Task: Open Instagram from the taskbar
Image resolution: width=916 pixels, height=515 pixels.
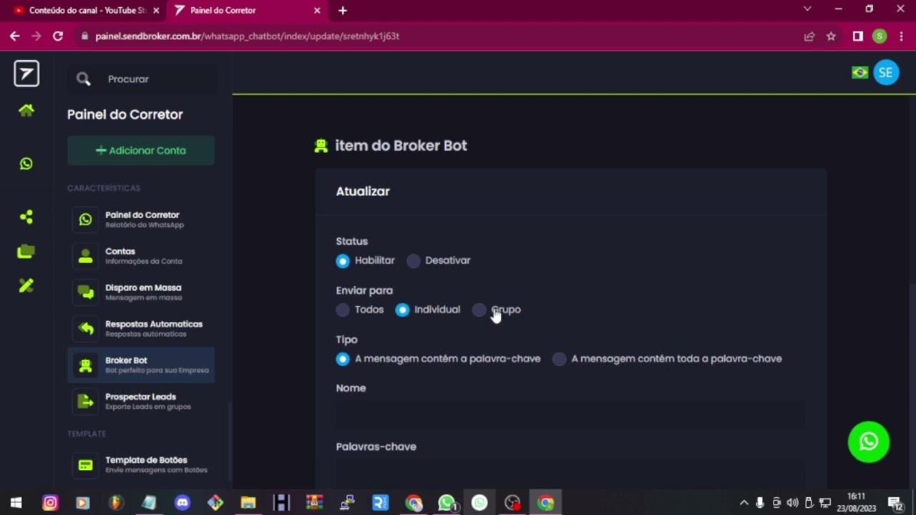Action: coord(50,503)
